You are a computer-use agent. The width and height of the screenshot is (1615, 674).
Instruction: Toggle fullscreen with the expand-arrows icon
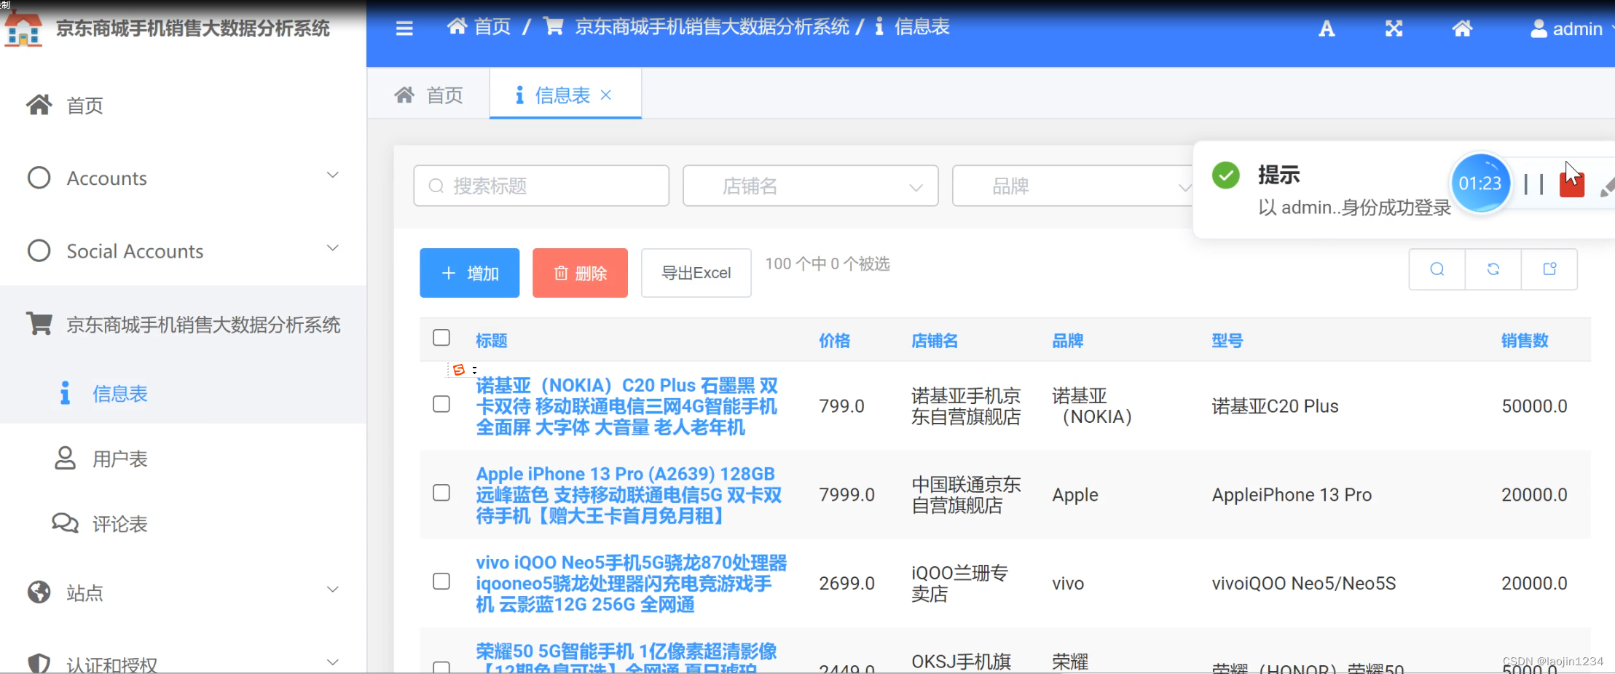(1394, 28)
